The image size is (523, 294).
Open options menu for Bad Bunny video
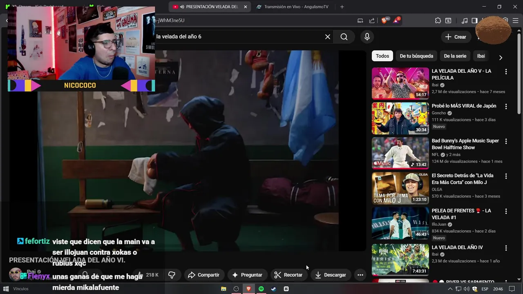click(506, 141)
